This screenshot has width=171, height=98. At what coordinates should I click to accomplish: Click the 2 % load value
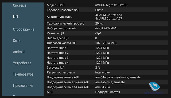click(98, 68)
